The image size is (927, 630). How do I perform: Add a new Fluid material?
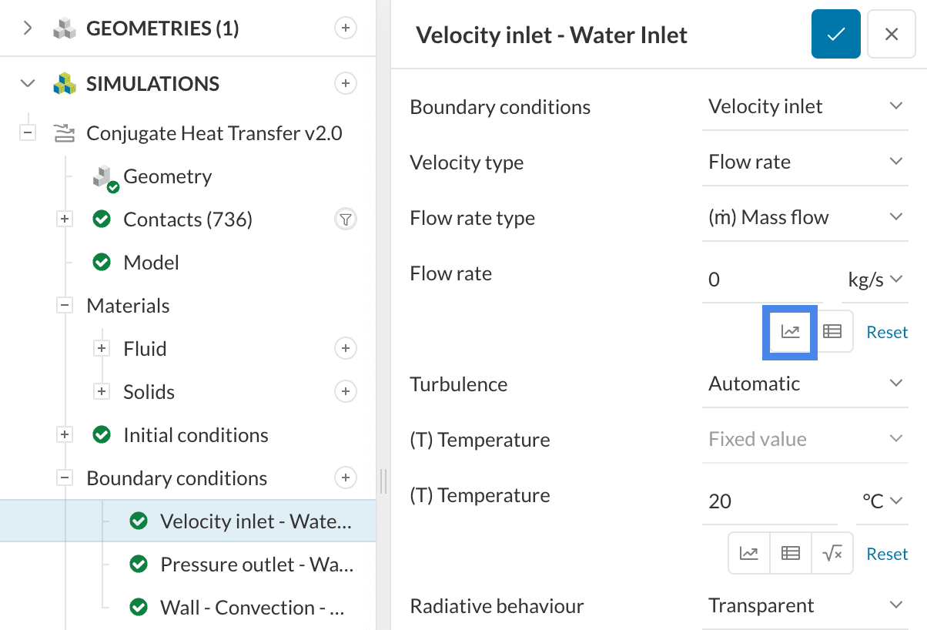click(x=346, y=349)
